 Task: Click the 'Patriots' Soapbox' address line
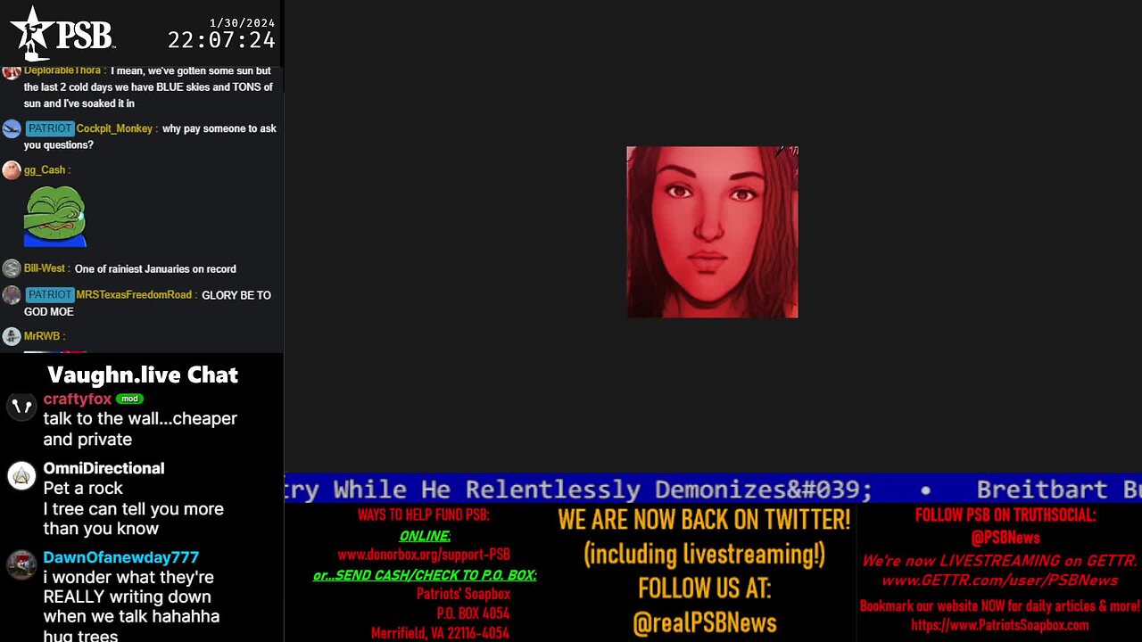point(463,594)
